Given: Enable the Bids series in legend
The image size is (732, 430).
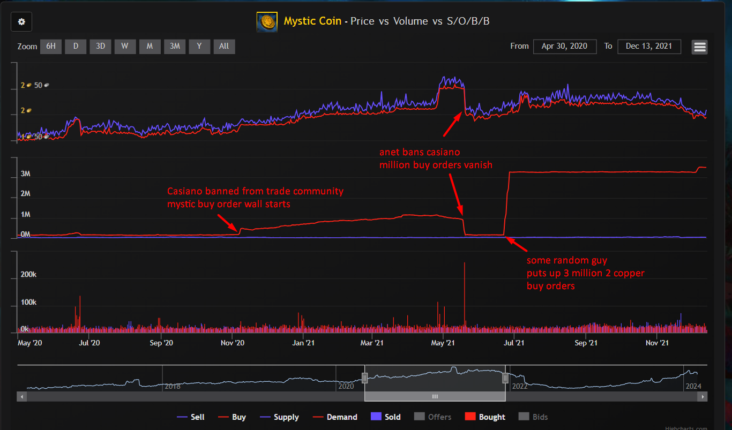Looking at the screenshot, I should [x=533, y=417].
